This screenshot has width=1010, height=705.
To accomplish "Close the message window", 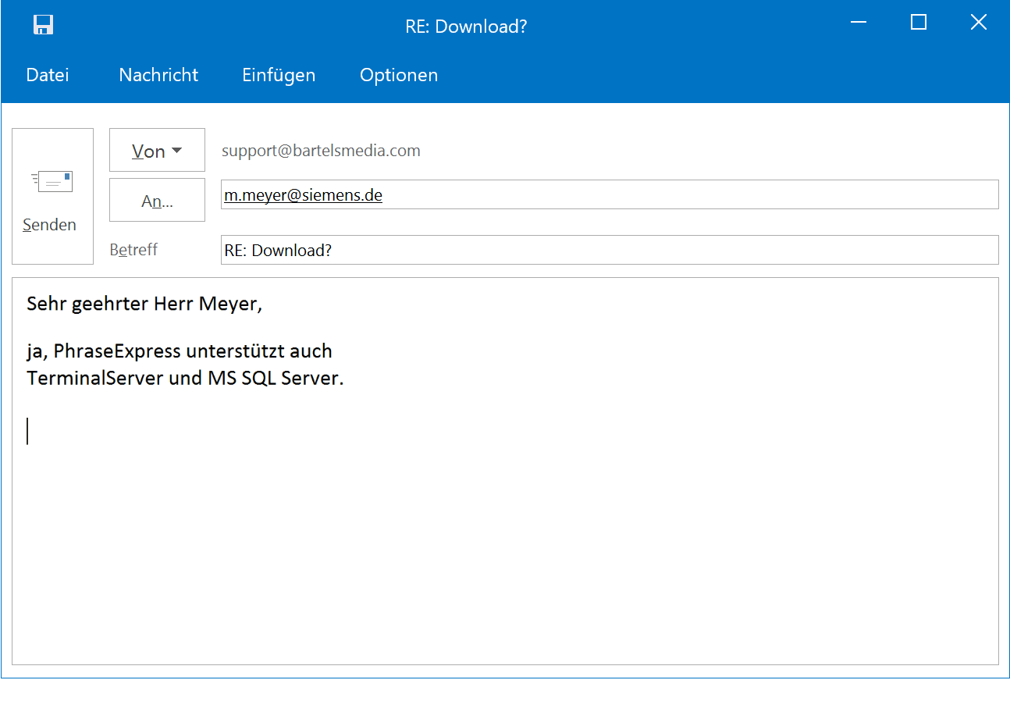I will point(979,23).
